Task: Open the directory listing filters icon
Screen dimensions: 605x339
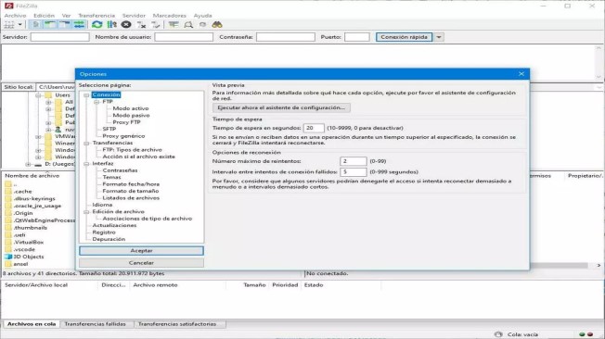Action: pos(174,25)
